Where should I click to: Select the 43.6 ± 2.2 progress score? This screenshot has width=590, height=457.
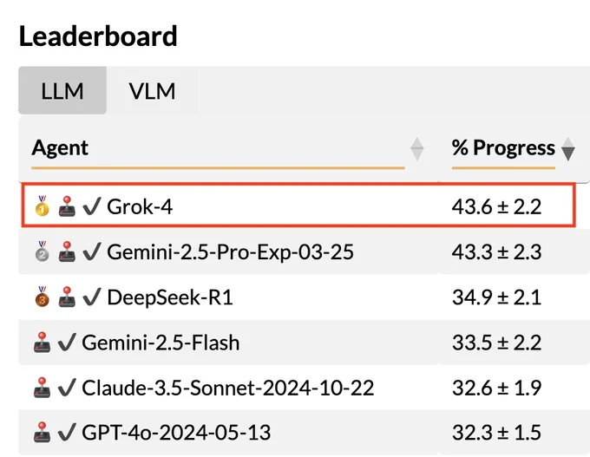coord(496,206)
